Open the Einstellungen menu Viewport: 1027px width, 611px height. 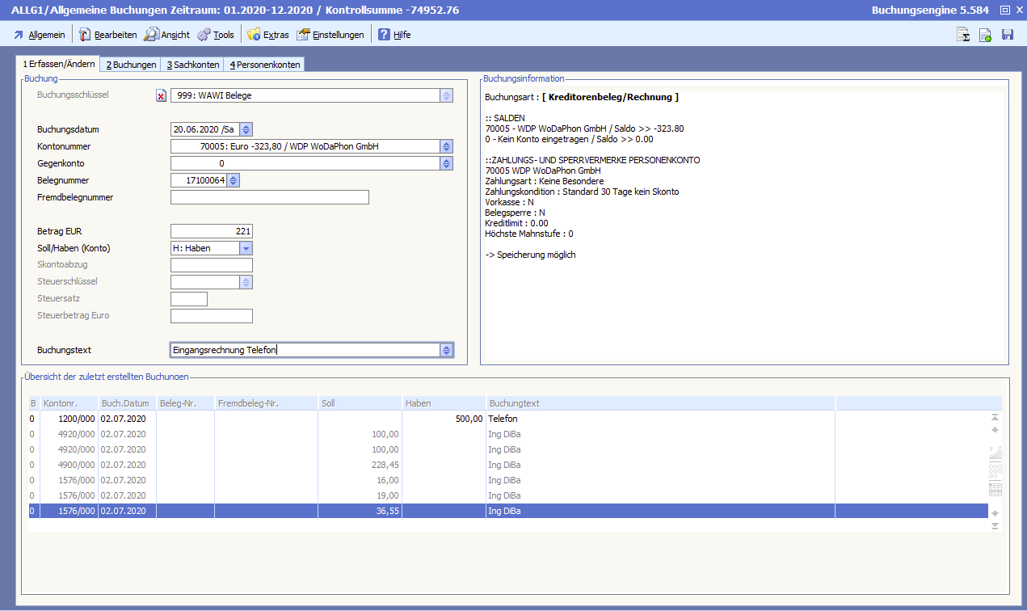tap(330, 35)
